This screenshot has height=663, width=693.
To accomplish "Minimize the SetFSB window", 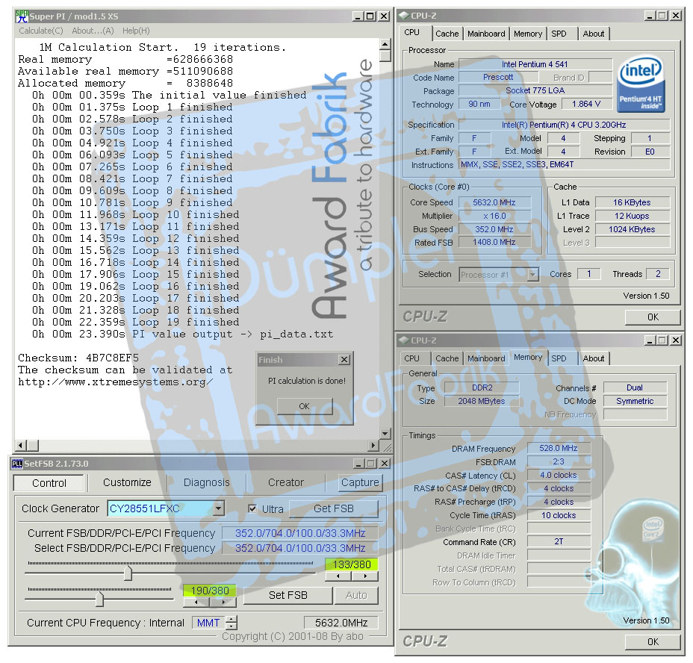I will point(359,463).
